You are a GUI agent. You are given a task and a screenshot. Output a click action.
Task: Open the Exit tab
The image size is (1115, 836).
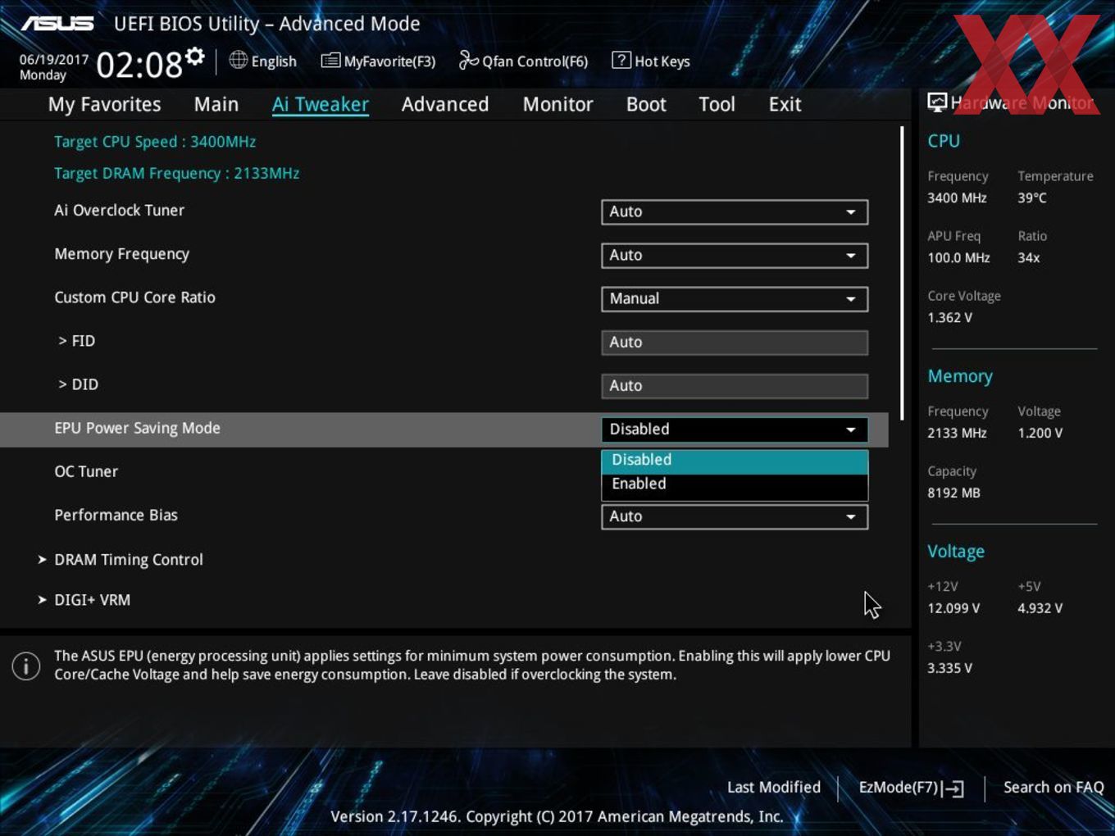tap(785, 104)
